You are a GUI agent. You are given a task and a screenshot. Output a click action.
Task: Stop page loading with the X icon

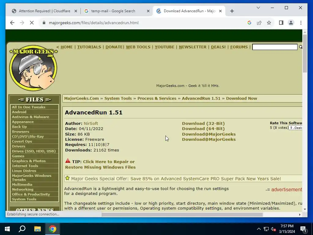click(x=32, y=23)
